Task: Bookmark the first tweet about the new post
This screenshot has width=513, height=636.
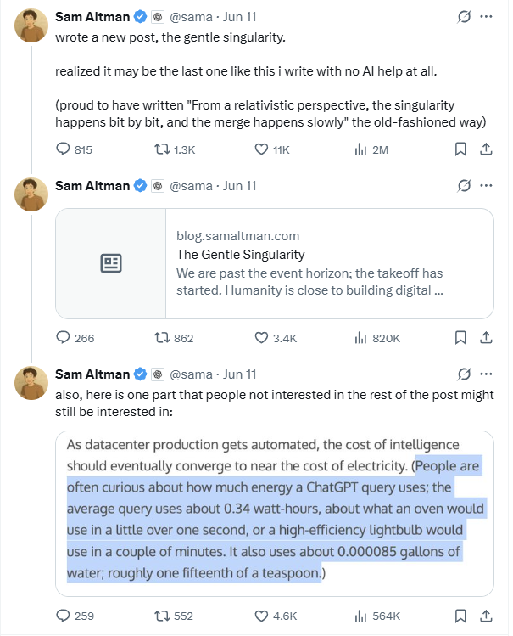Action: click(x=460, y=149)
